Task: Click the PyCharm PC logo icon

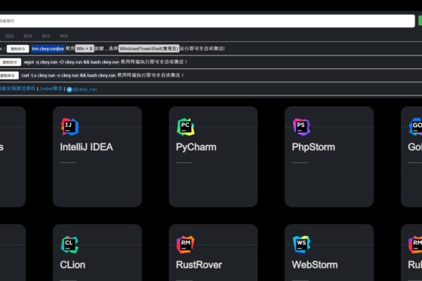Action: (x=186, y=126)
